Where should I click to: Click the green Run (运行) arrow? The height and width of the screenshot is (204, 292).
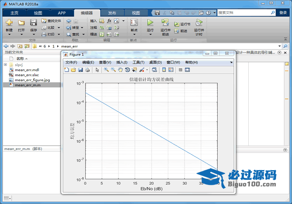tap(150, 22)
